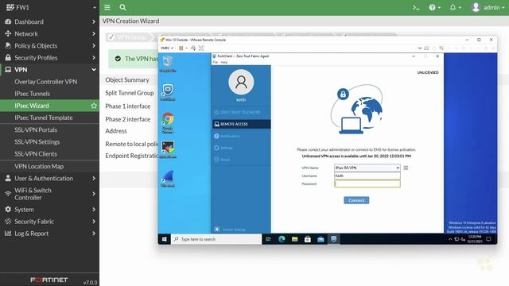
Task: Expand User & Authentication section
Action: click(x=49, y=178)
